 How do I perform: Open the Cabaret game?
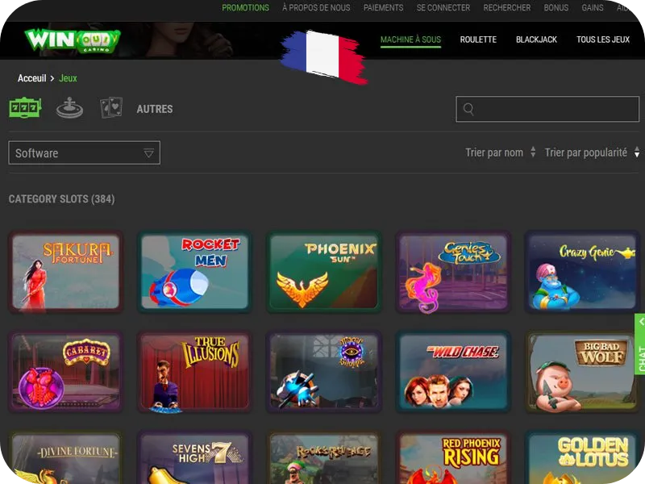pos(66,372)
